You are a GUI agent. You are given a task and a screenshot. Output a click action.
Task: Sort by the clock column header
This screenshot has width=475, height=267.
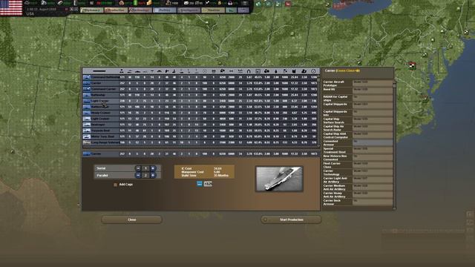click(313, 71)
